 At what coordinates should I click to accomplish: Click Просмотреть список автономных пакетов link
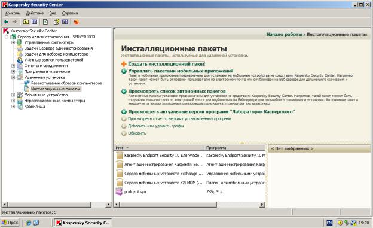coord(177,91)
